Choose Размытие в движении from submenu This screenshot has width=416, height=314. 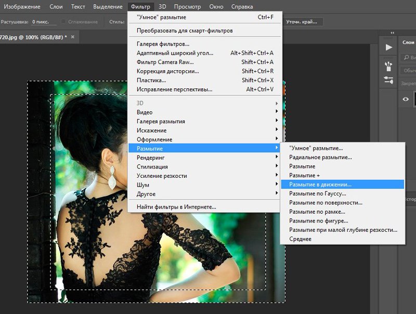(320, 185)
